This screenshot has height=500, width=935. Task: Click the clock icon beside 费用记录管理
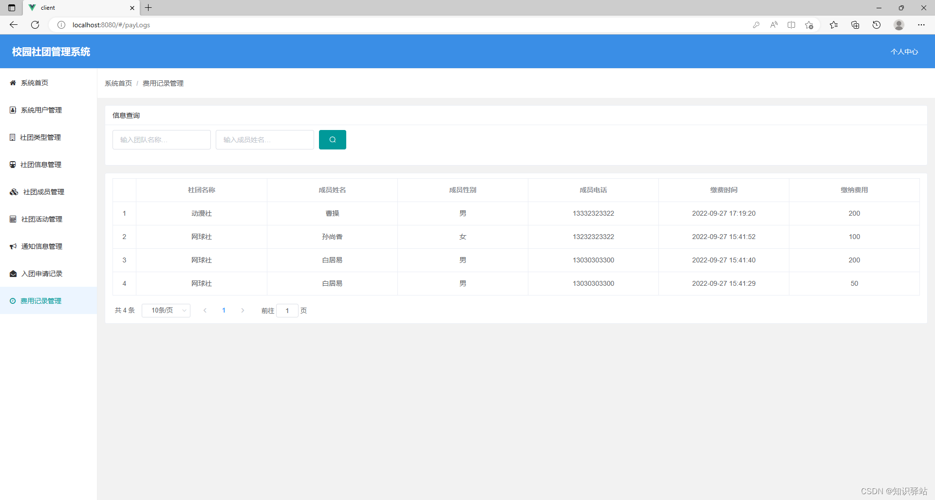13,301
